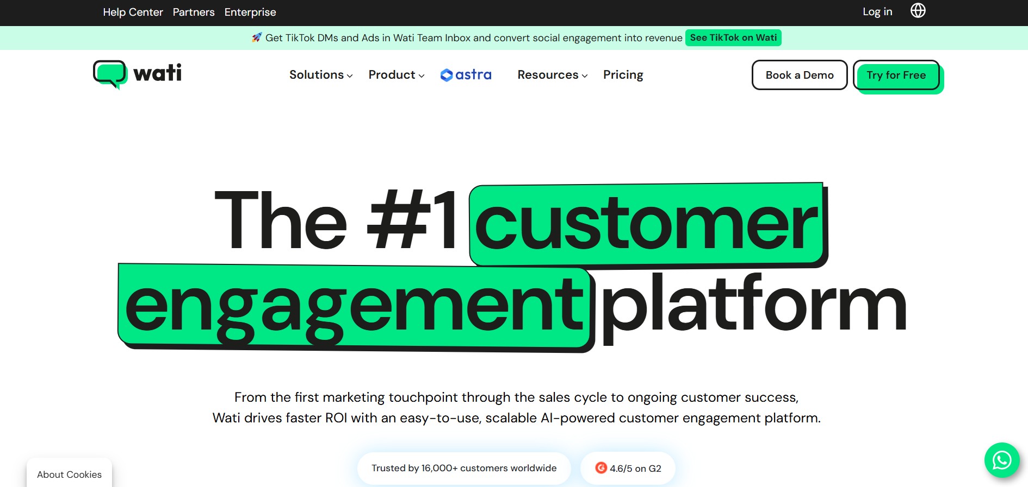Open the WhatsApp chat bubble

[1002, 460]
